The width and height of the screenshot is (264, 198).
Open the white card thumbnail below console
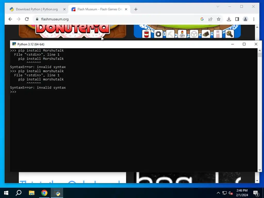tap(72, 177)
